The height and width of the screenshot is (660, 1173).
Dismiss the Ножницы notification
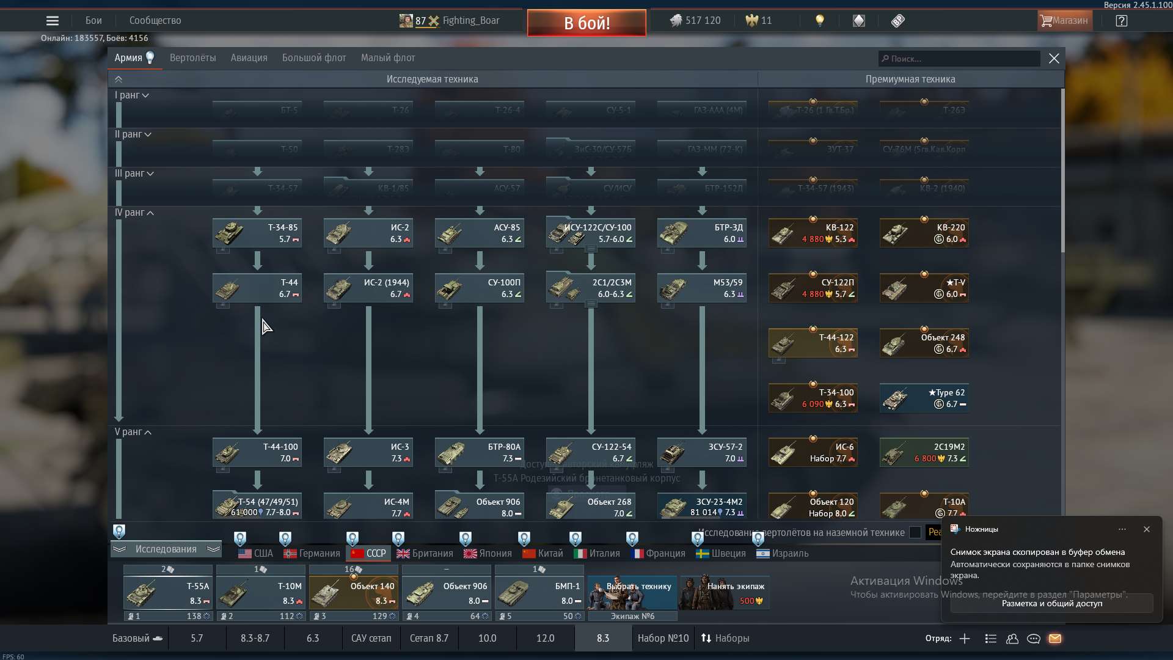1147,529
